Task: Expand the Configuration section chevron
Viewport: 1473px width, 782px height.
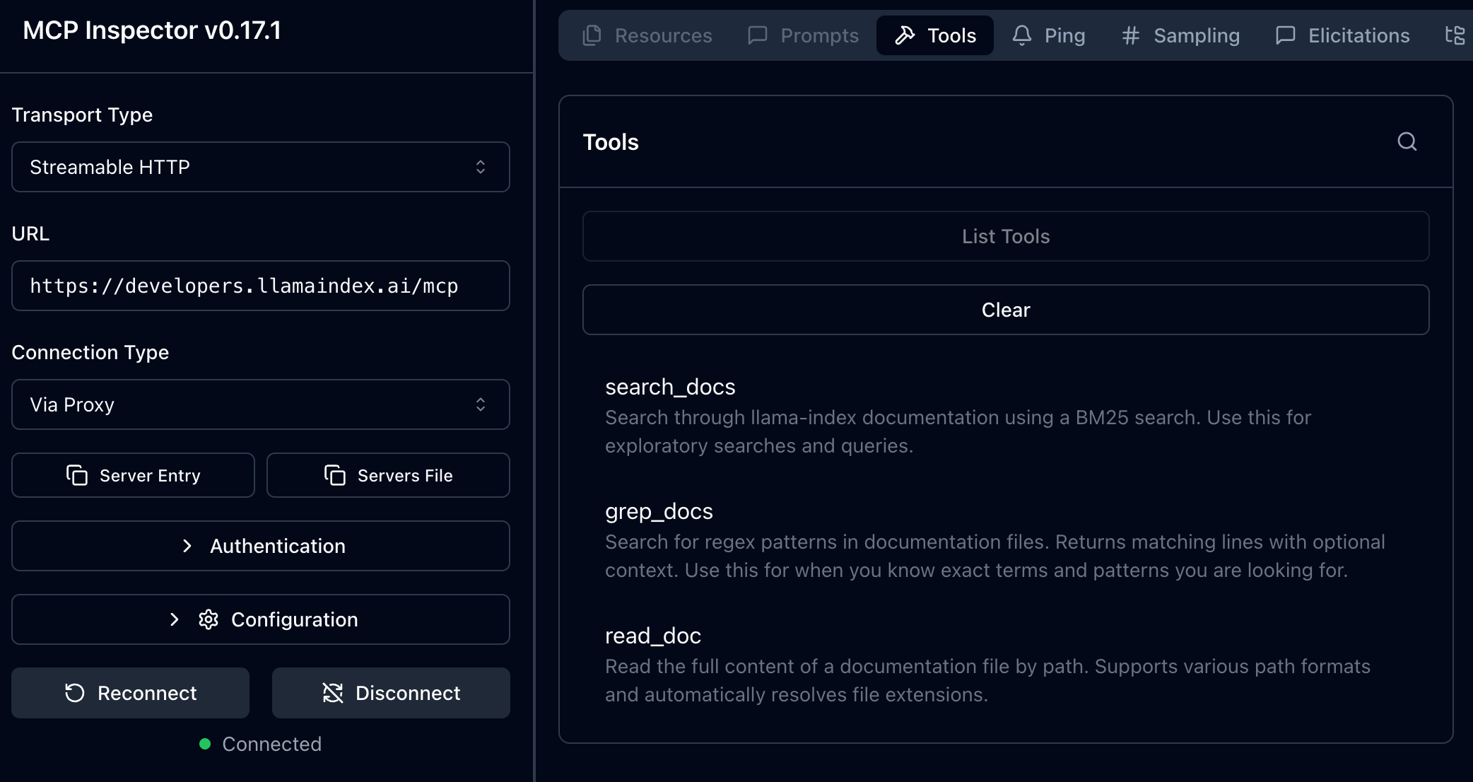Action: pyautogui.click(x=175, y=619)
